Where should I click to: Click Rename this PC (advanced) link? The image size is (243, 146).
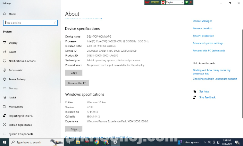(x=209, y=51)
